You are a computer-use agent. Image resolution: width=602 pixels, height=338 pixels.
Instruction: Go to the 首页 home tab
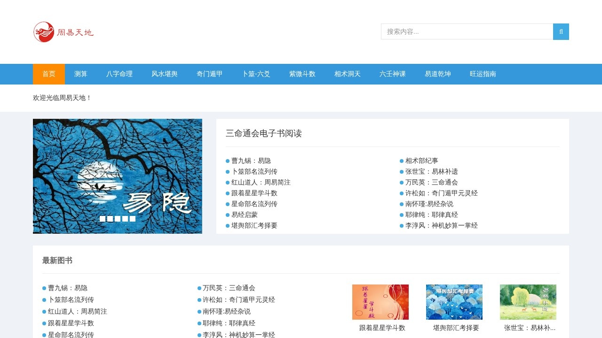coord(49,74)
